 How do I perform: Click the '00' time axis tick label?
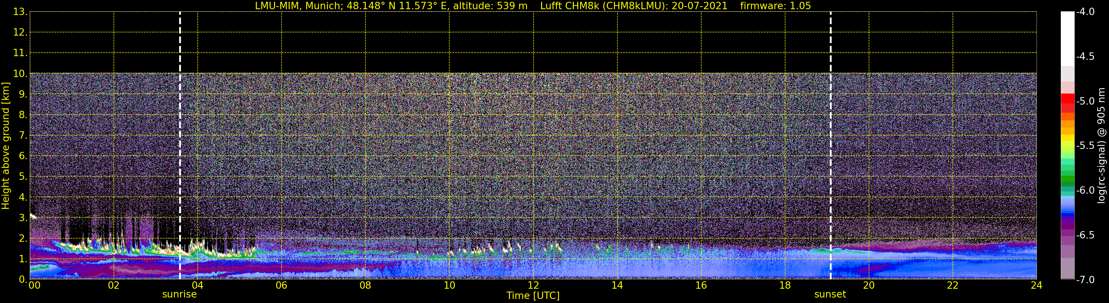point(35,285)
